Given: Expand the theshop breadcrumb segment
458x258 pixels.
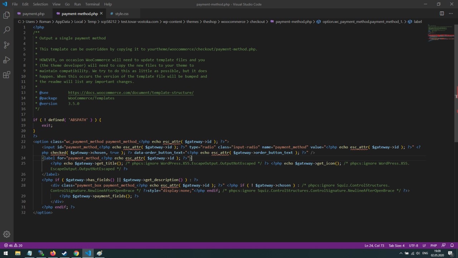Looking at the screenshot, I should coord(210,21).
